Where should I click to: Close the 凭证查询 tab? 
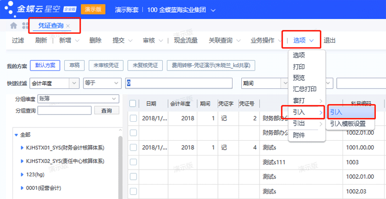pyautogui.click(x=68, y=26)
